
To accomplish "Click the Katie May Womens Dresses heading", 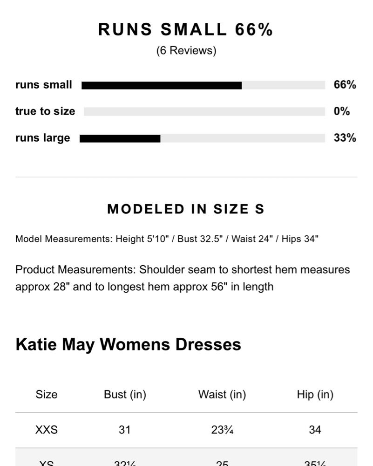I will (129, 345).
